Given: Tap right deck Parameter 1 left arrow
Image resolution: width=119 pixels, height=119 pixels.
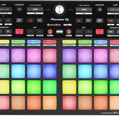Looking at the screenshot, I should (111, 32).
